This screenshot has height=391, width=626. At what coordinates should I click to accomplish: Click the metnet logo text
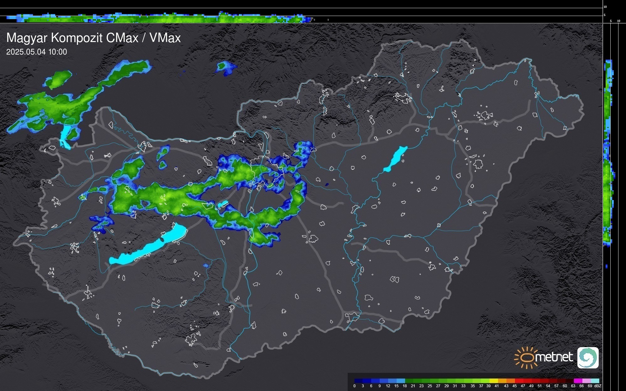point(554,357)
